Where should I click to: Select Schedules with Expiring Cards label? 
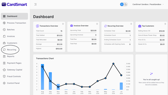[x=115, y=44]
